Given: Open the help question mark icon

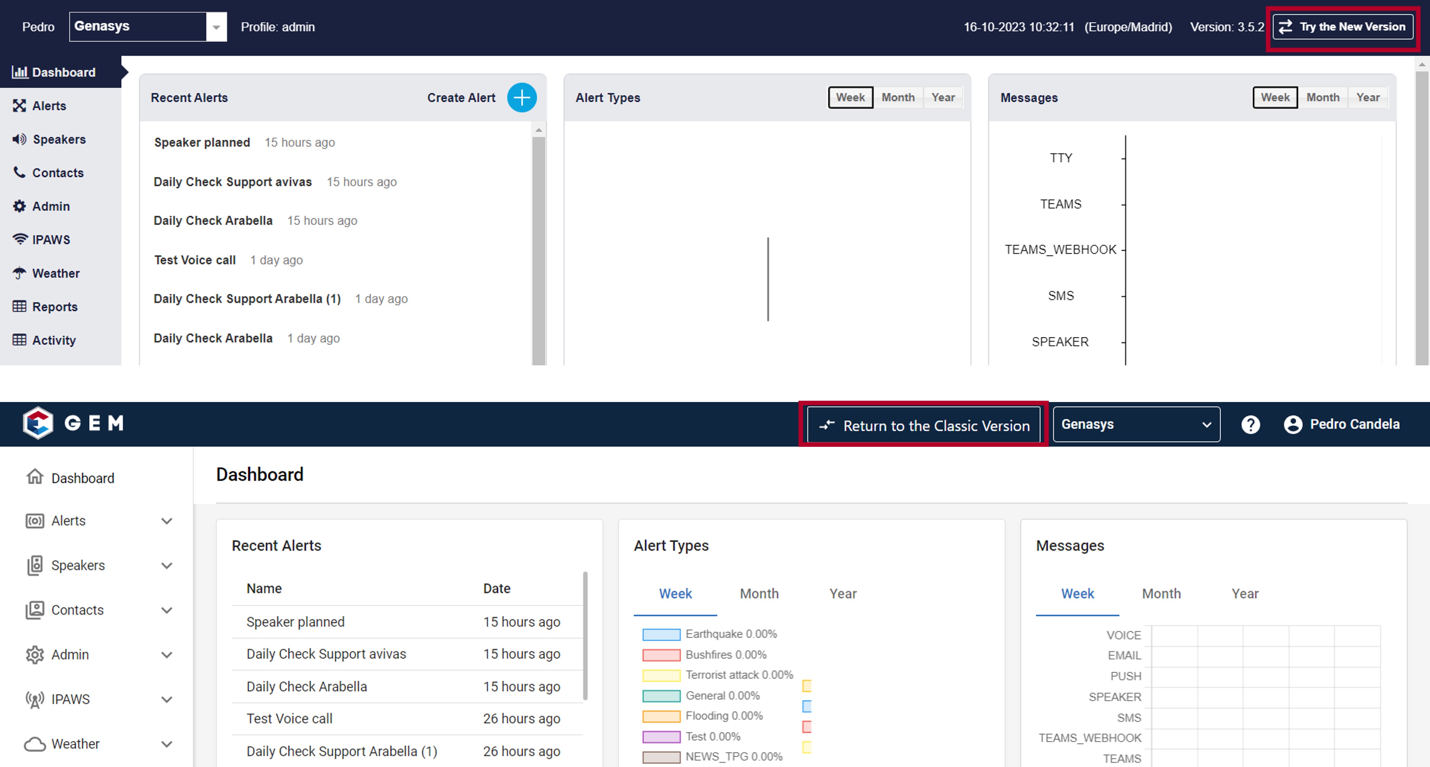Looking at the screenshot, I should pos(1250,425).
